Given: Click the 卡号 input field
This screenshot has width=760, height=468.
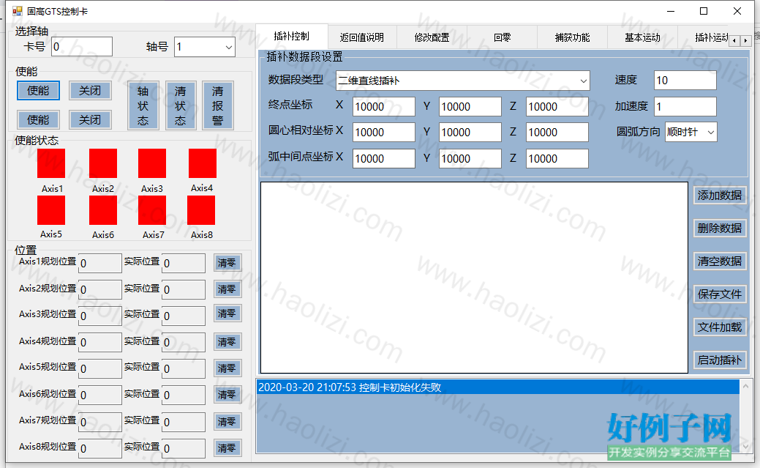Looking at the screenshot, I should tap(82, 47).
